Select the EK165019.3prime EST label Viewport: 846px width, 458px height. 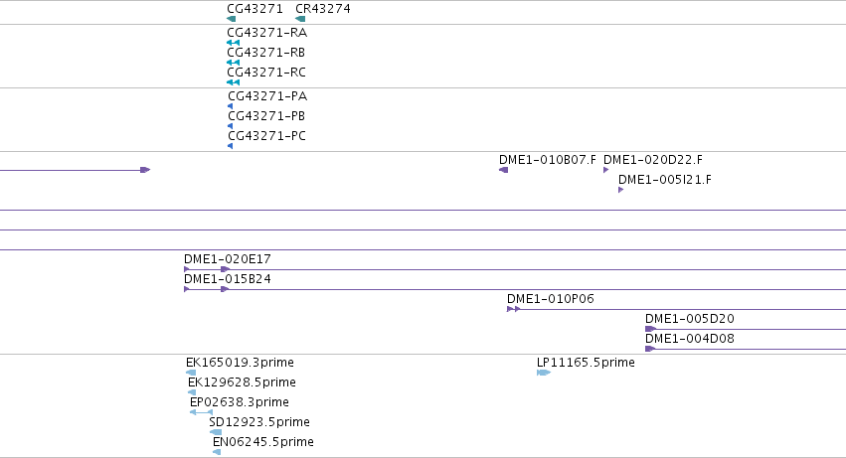pos(241,363)
